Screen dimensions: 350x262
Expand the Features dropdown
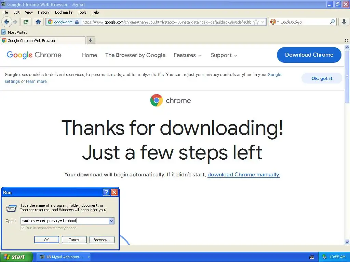coord(188,55)
